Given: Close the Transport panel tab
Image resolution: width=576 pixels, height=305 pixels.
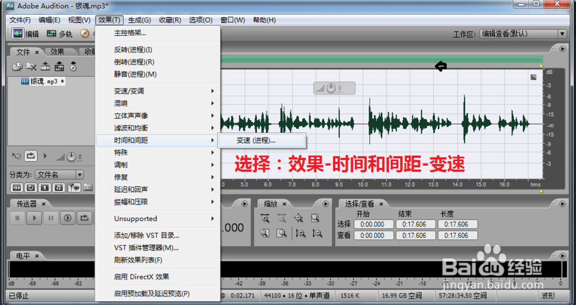Looking at the screenshot, I should coord(43,204).
